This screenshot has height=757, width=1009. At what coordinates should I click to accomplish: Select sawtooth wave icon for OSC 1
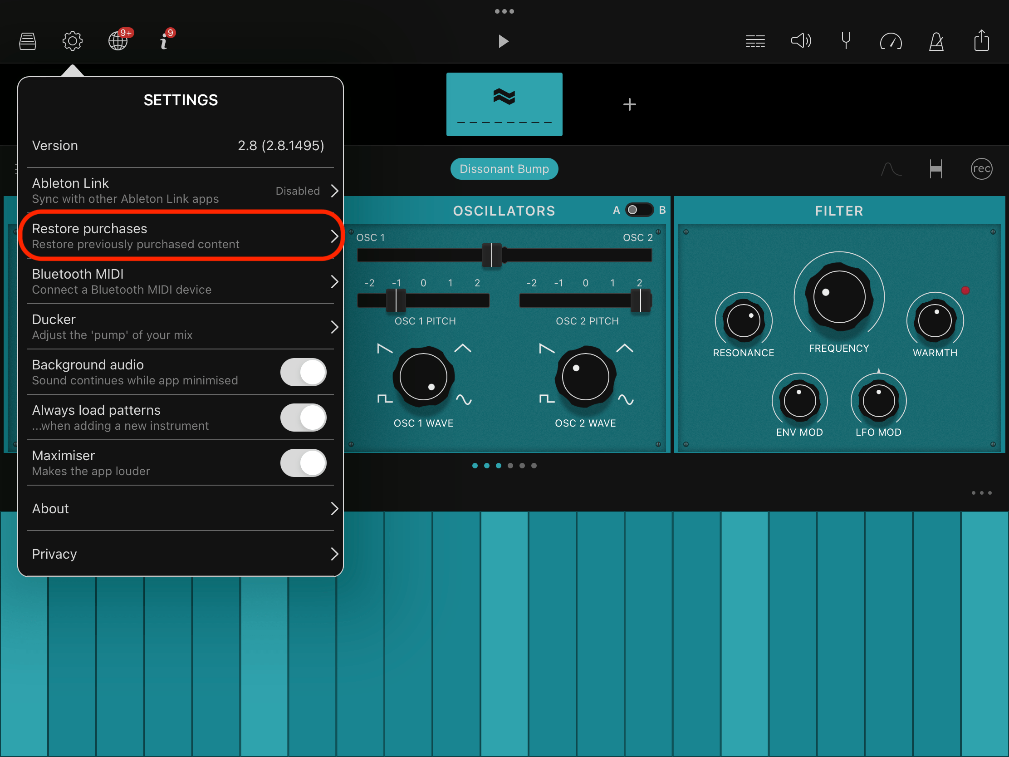(x=385, y=349)
